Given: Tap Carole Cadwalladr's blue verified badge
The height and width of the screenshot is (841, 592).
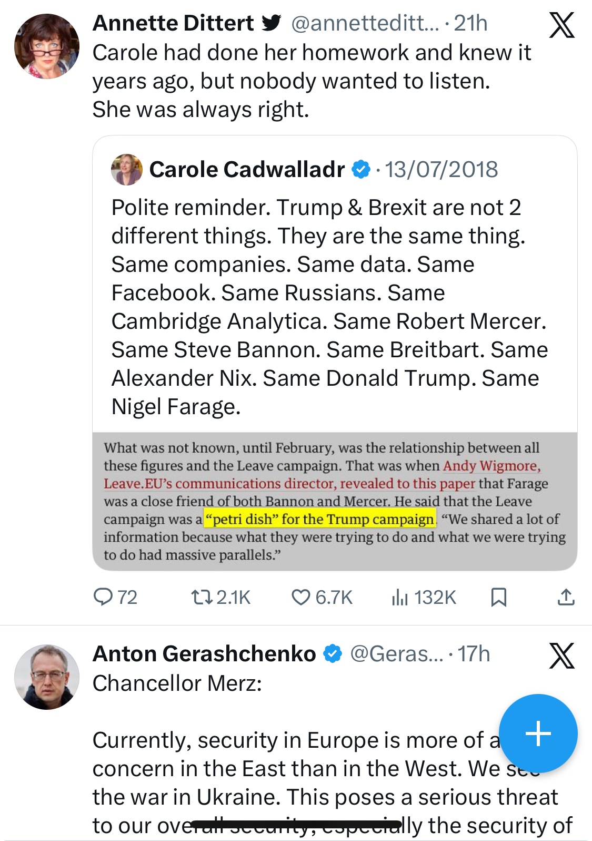Looking at the screenshot, I should click(361, 170).
